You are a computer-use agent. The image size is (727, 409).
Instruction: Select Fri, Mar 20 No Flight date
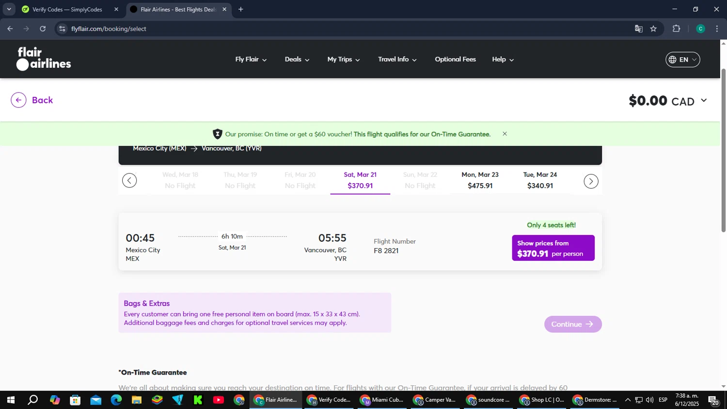coord(300,180)
